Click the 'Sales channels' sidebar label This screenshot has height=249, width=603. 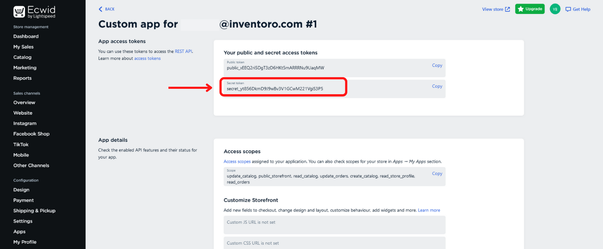[27, 93]
